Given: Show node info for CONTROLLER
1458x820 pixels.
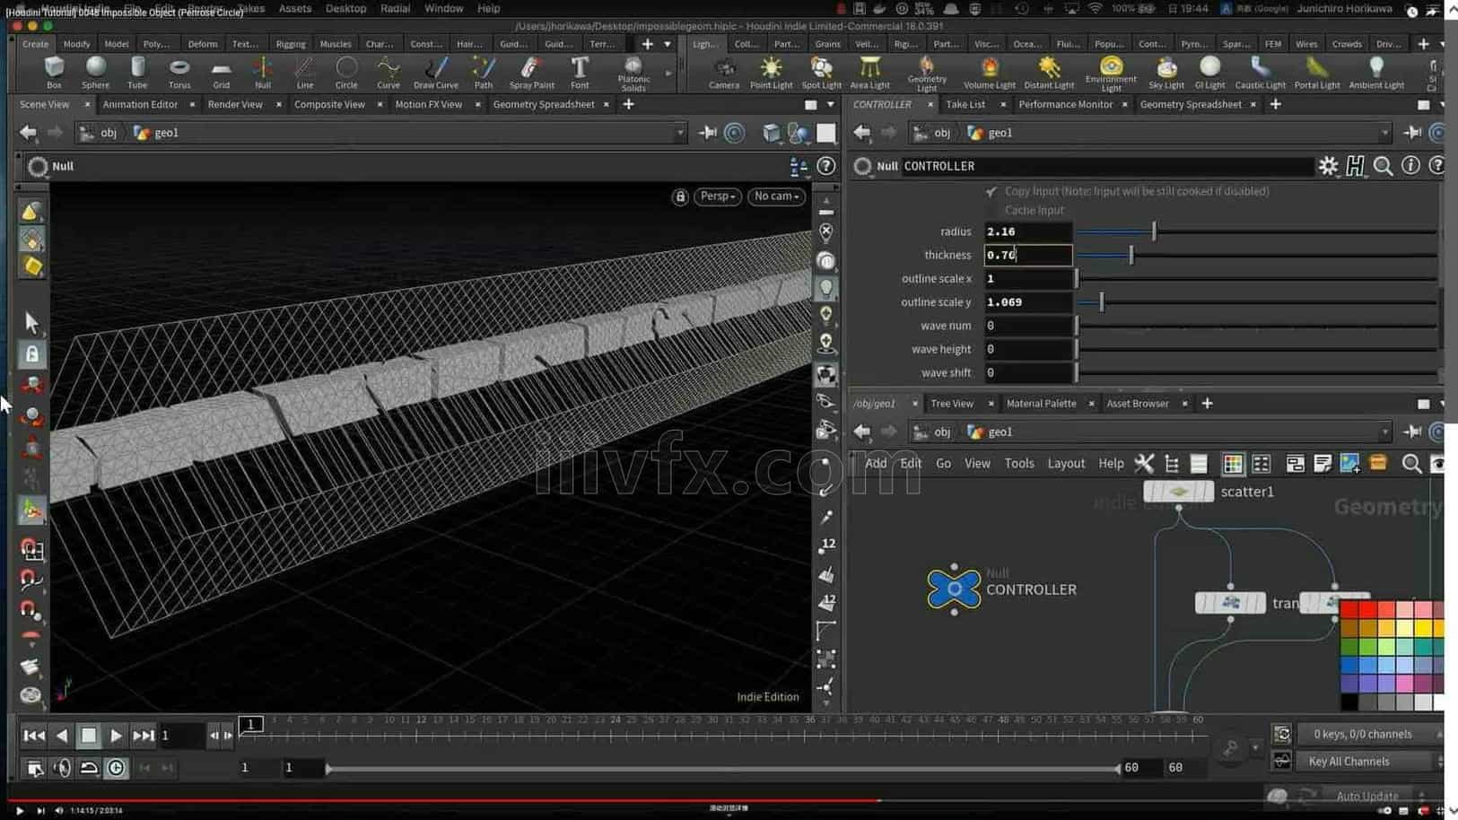Looking at the screenshot, I should 1410,166.
